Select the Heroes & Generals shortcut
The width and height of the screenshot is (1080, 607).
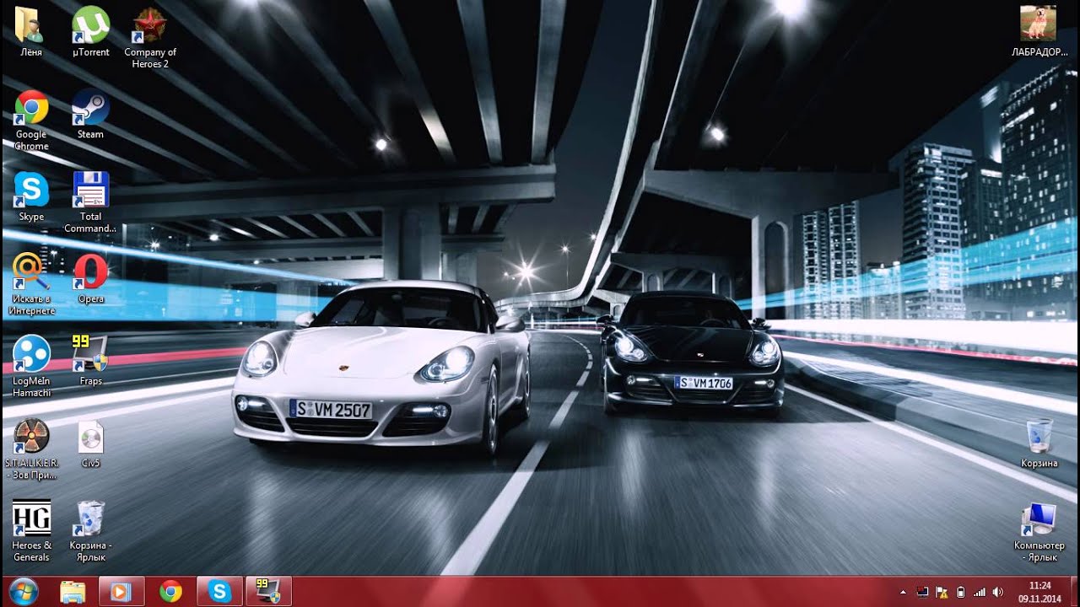click(x=31, y=531)
